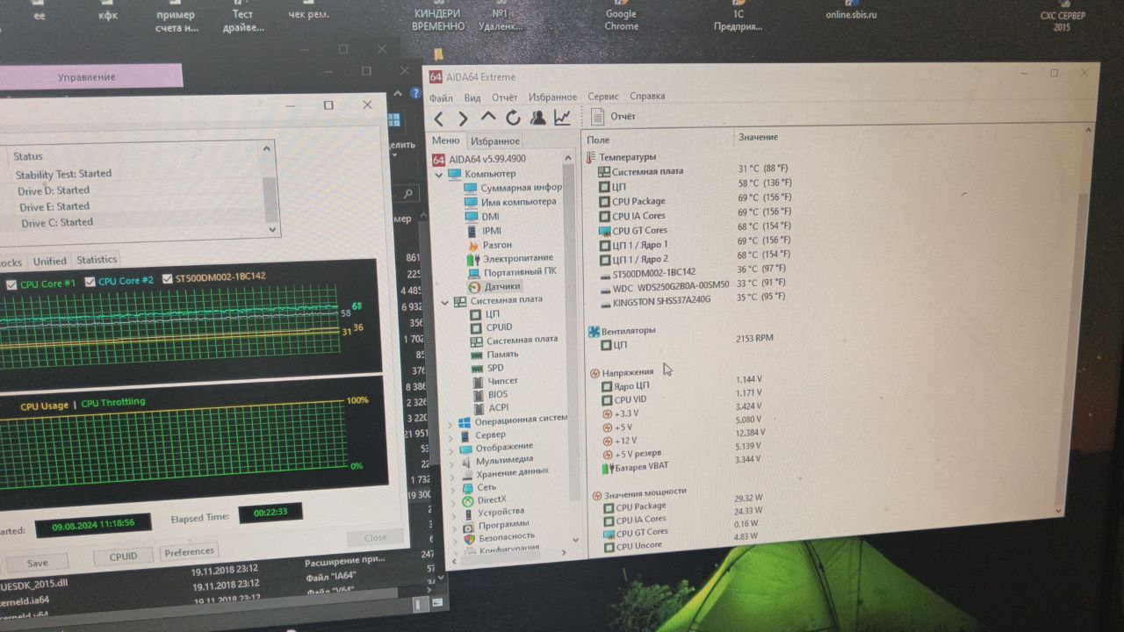Click the up-level arrow in AIDA64 toolbar

coord(488,118)
